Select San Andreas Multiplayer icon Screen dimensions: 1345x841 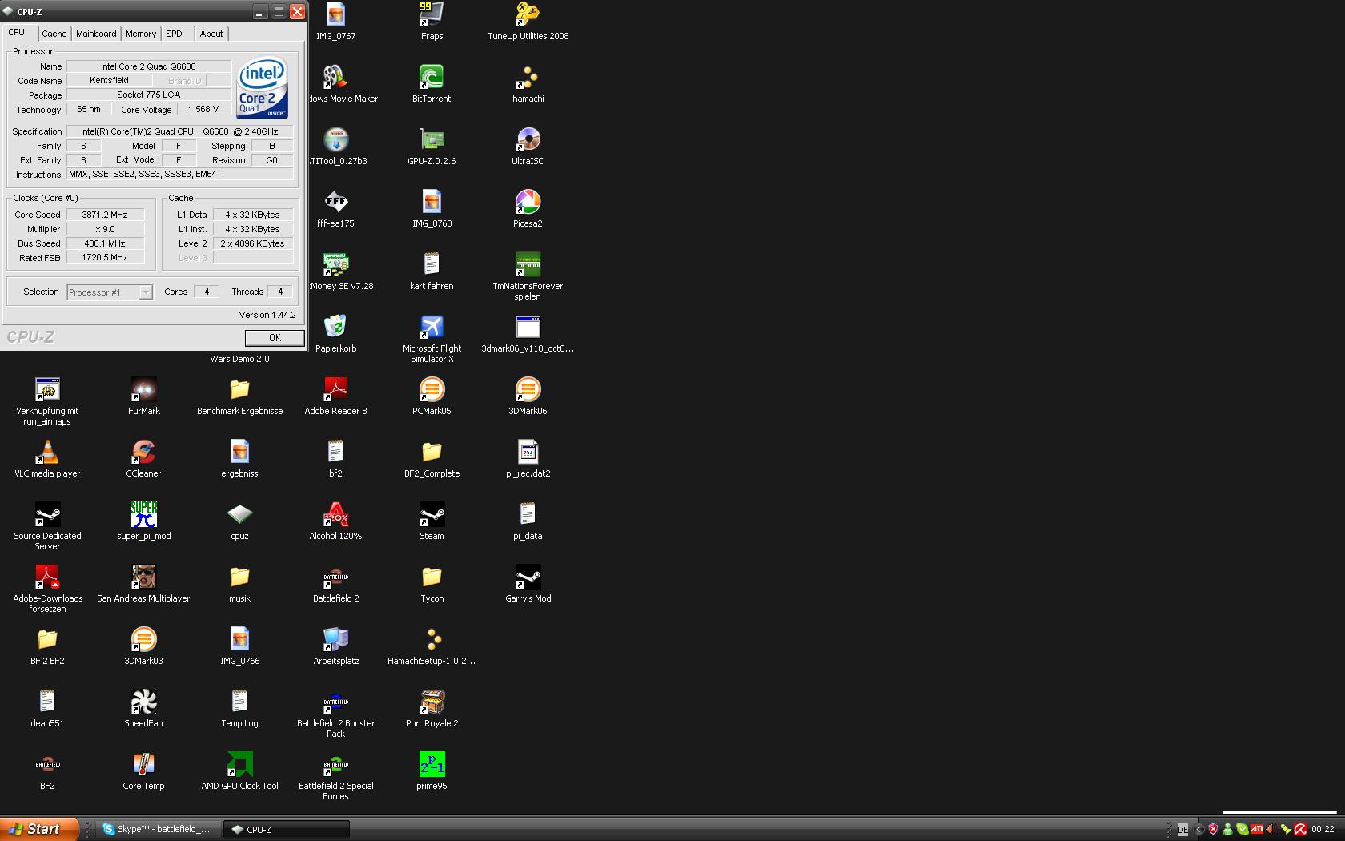coord(144,584)
